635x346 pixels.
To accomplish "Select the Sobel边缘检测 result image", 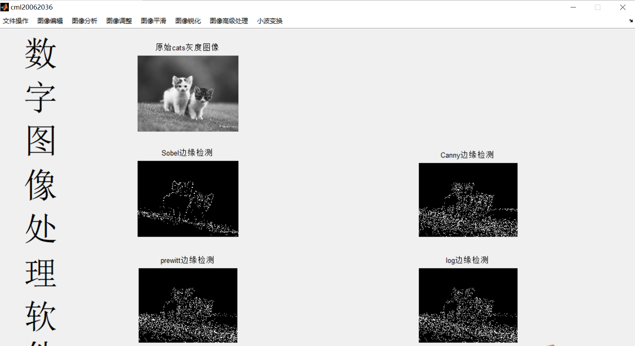I will (187, 198).
